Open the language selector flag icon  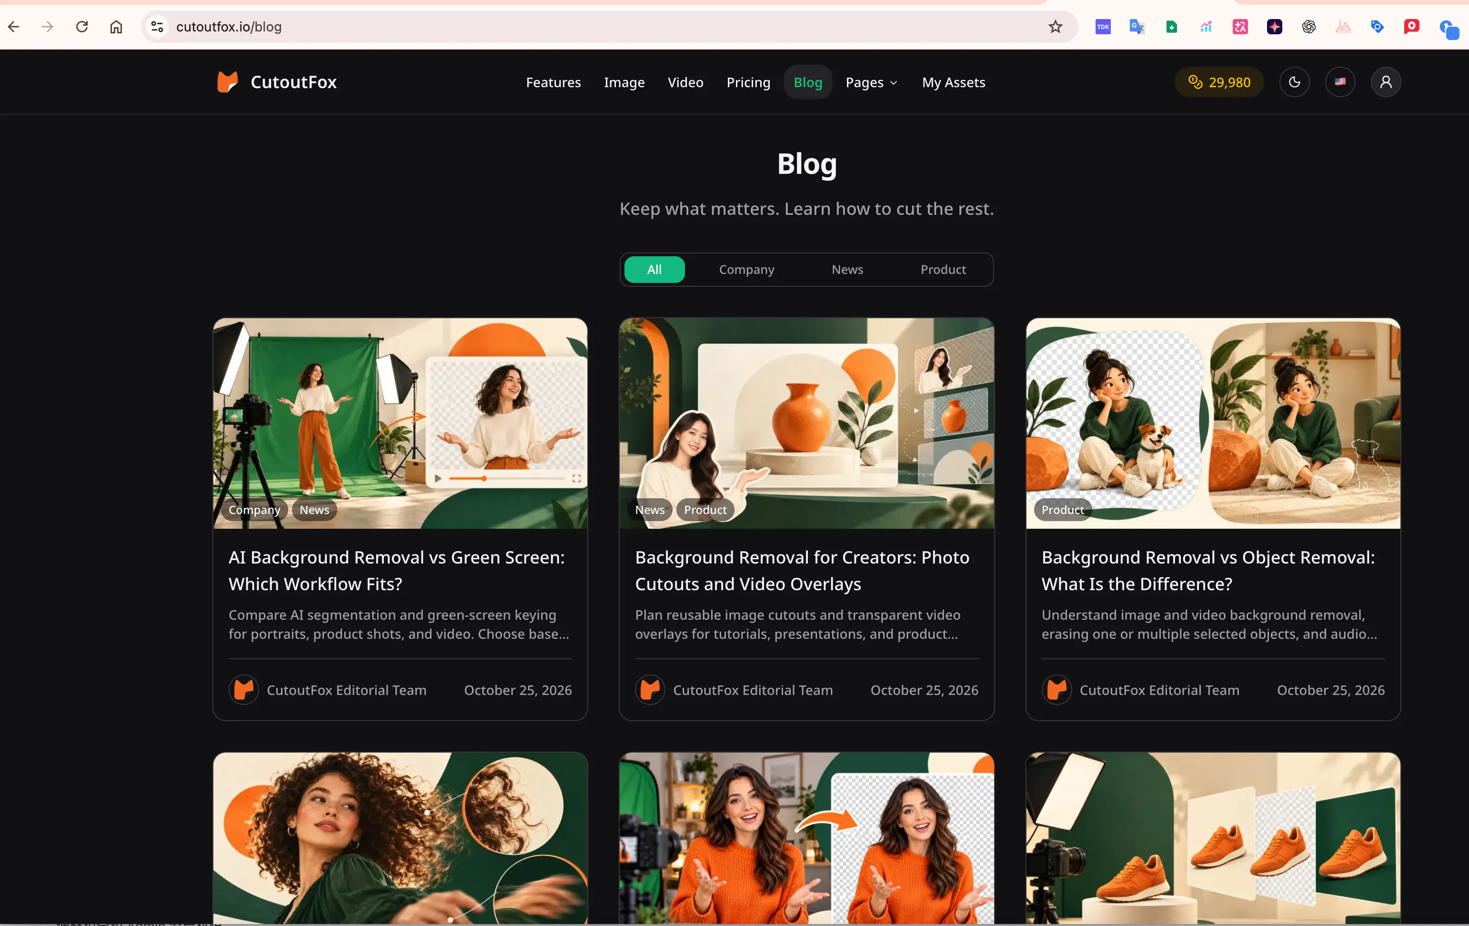(1340, 82)
